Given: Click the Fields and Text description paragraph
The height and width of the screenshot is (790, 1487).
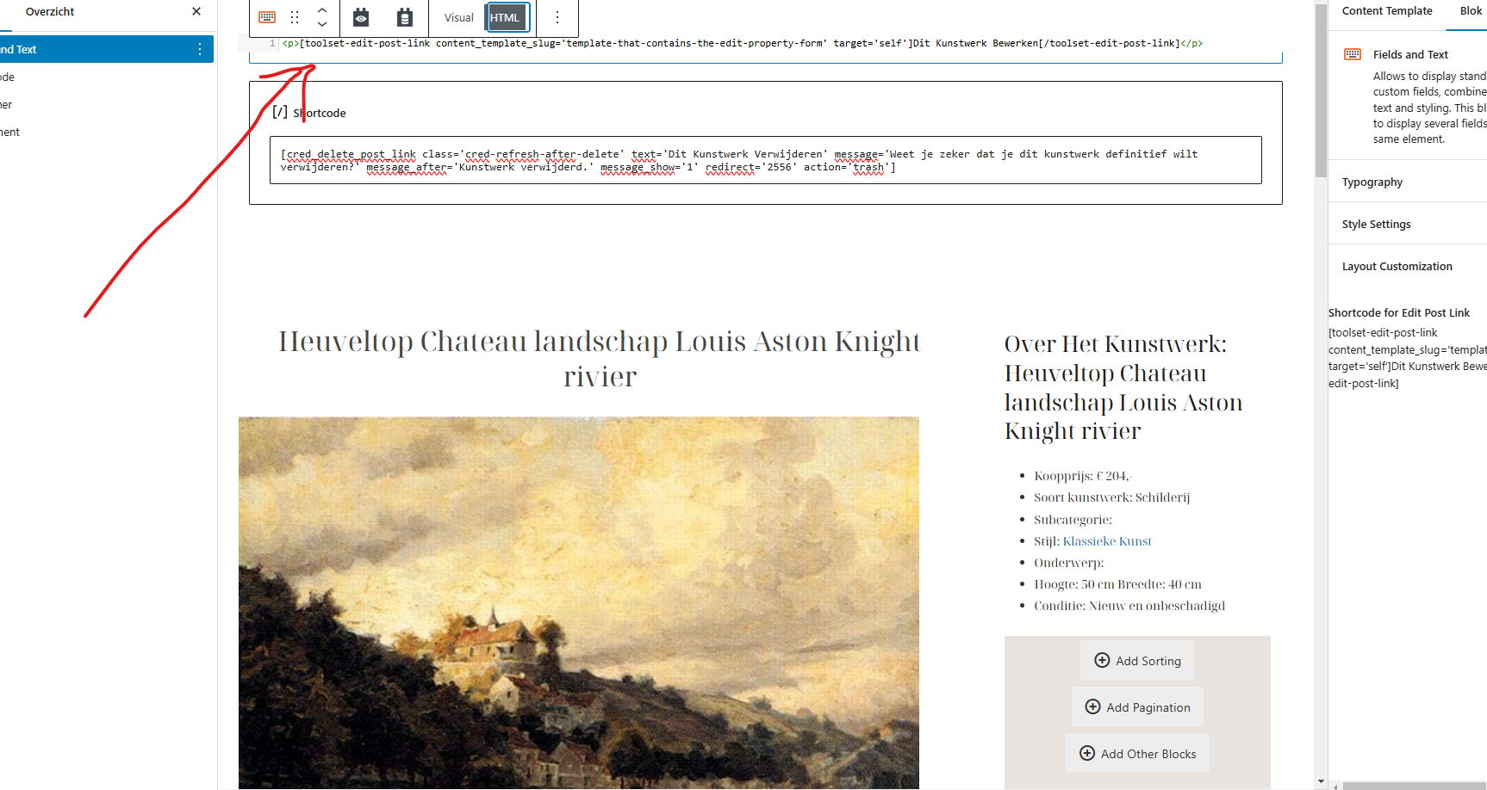Looking at the screenshot, I should (x=1429, y=108).
